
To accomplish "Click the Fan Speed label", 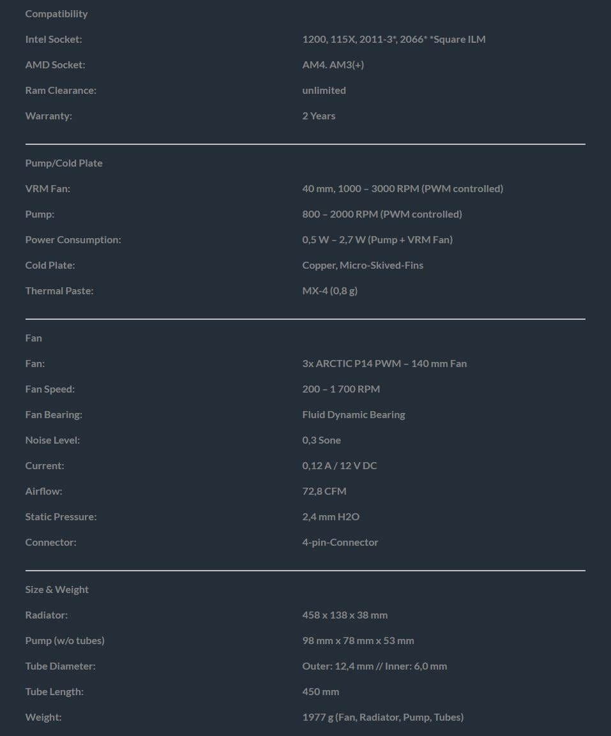I will 50,389.
